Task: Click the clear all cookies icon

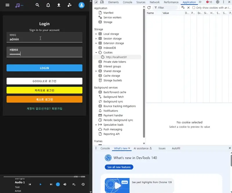Action: [183, 8]
